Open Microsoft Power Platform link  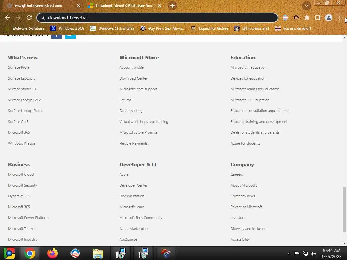(28, 218)
